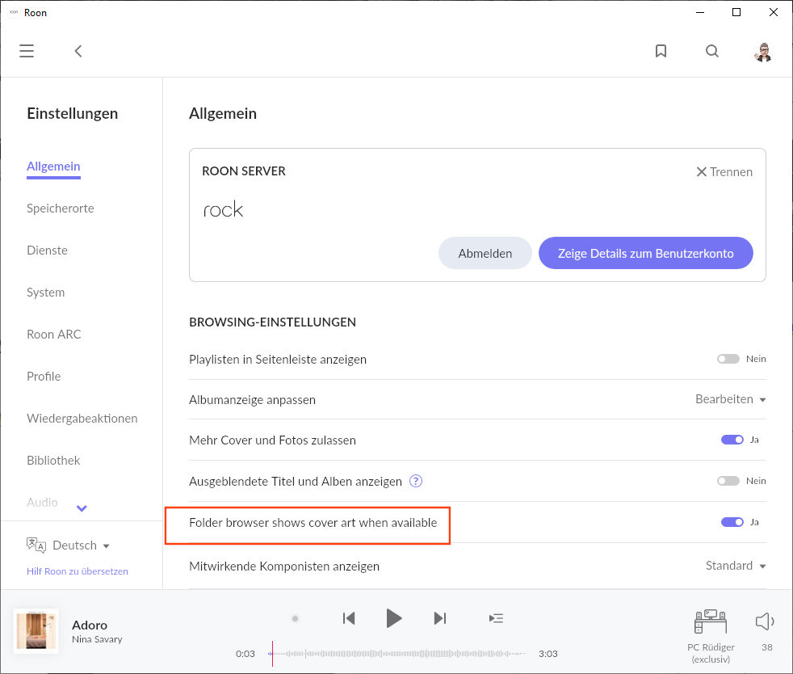The image size is (793, 674).
Task: Open the play queue icon
Action: point(496,618)
